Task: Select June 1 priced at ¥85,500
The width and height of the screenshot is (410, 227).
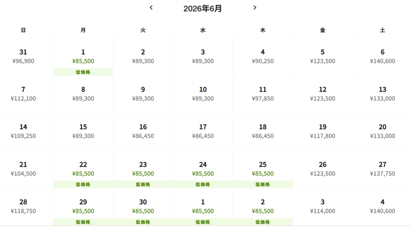Action: (x=83, y=57)
